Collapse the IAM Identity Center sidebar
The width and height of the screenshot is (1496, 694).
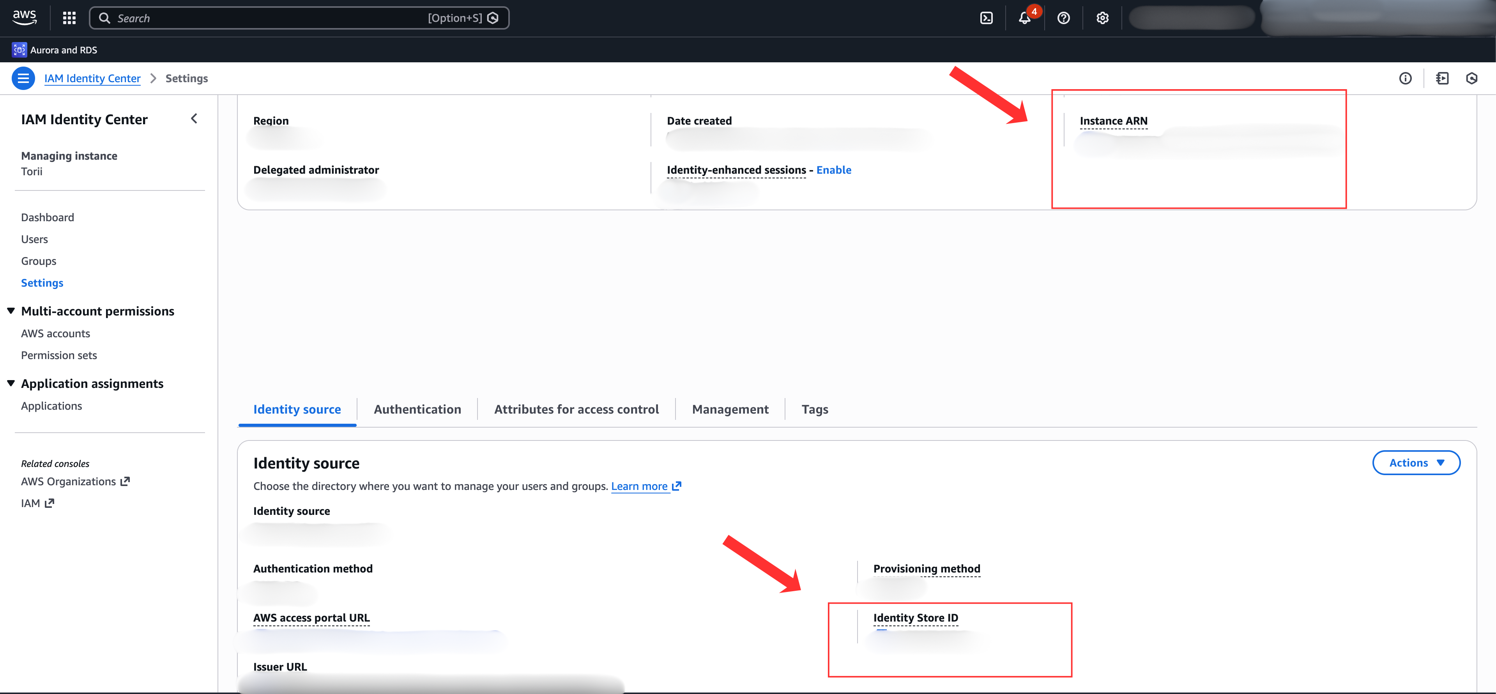pos(194,119)
